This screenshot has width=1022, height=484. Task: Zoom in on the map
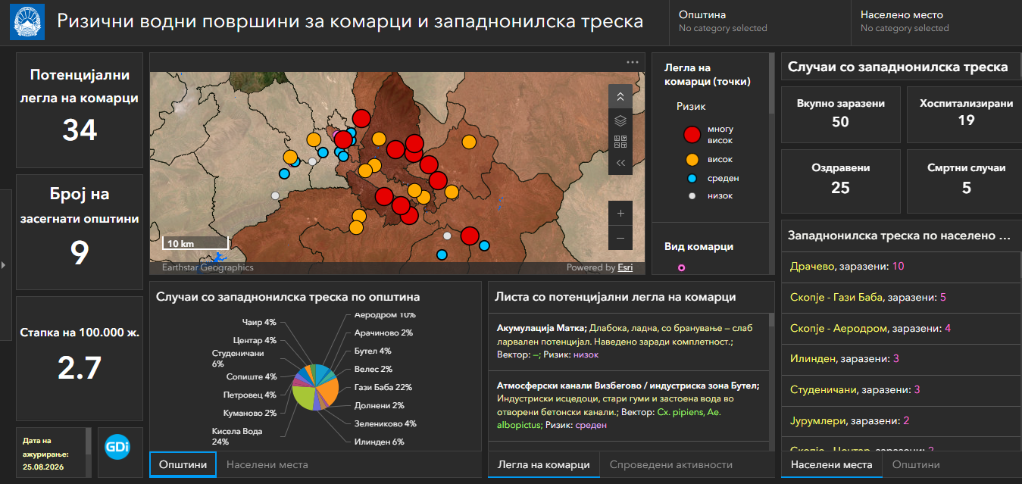(x=620, y=214)
